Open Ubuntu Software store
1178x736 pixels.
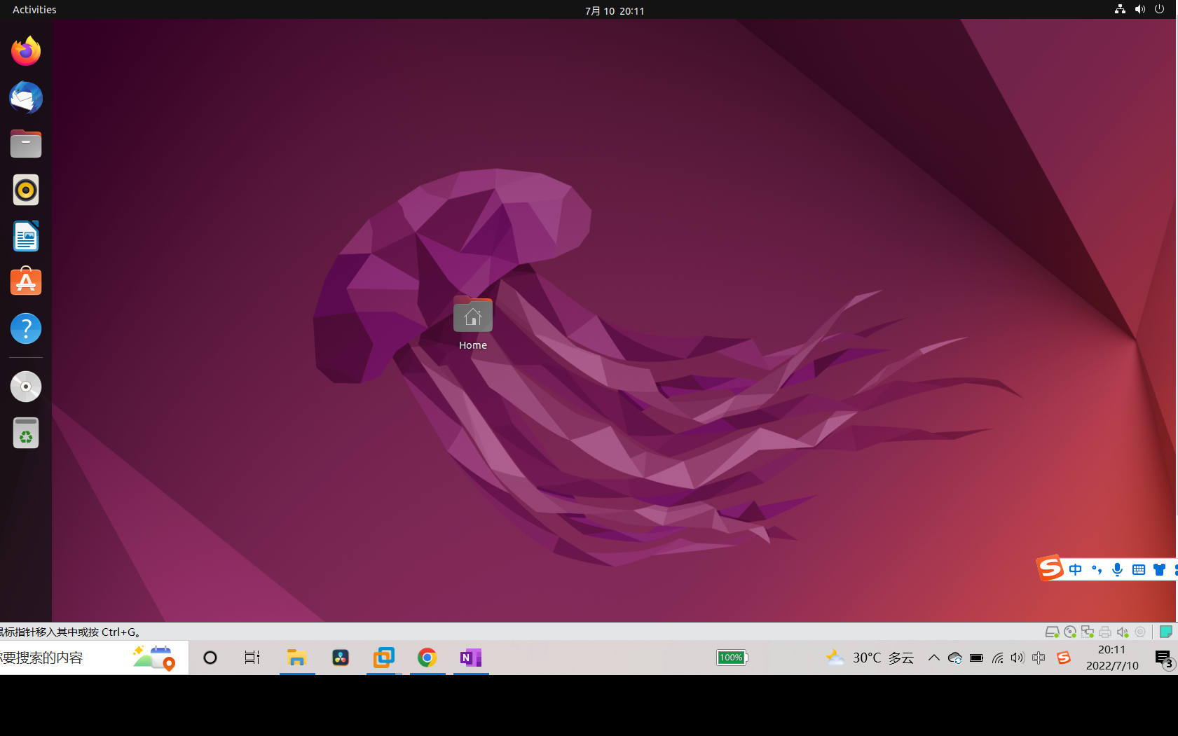click(26, 282)
